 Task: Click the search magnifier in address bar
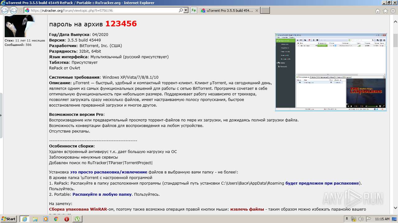[x=181, y=10]
